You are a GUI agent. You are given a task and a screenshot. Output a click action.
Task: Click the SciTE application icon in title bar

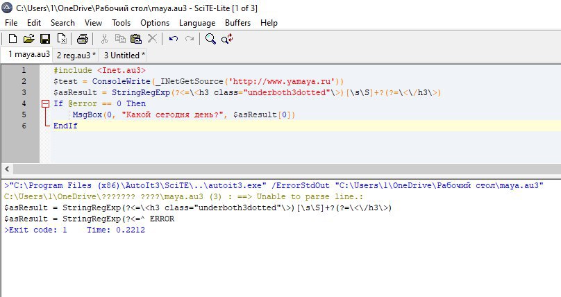tap(7, 8)
